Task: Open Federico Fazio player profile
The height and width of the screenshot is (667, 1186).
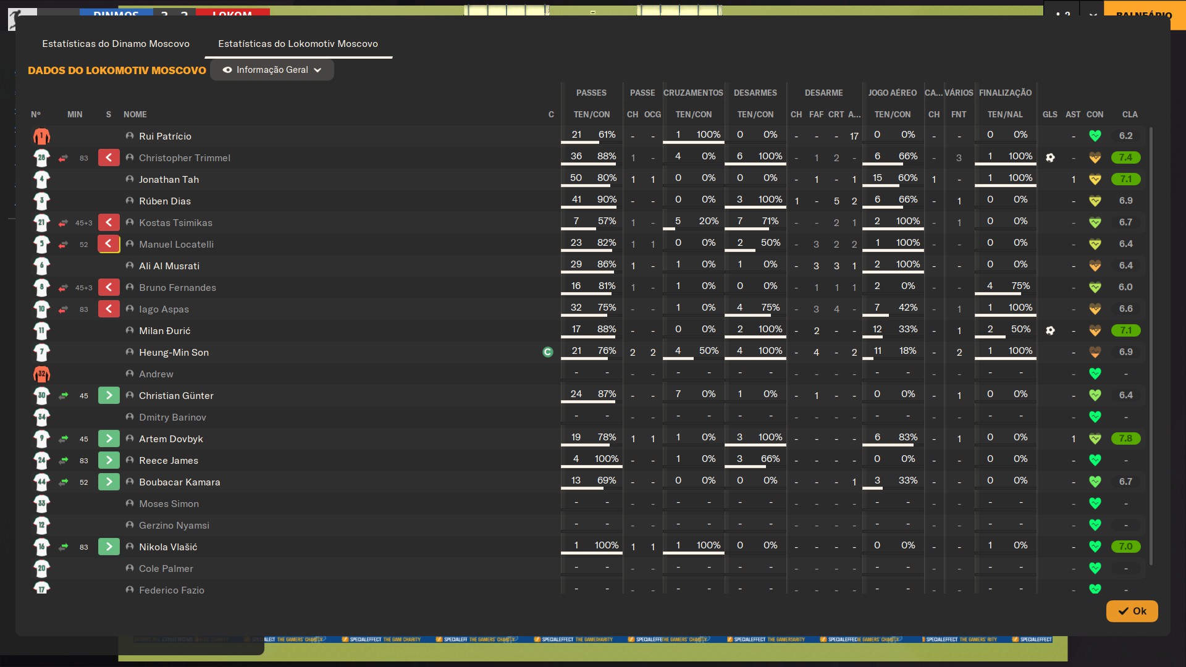Action: pyautogui.click(x=172, y=590)
